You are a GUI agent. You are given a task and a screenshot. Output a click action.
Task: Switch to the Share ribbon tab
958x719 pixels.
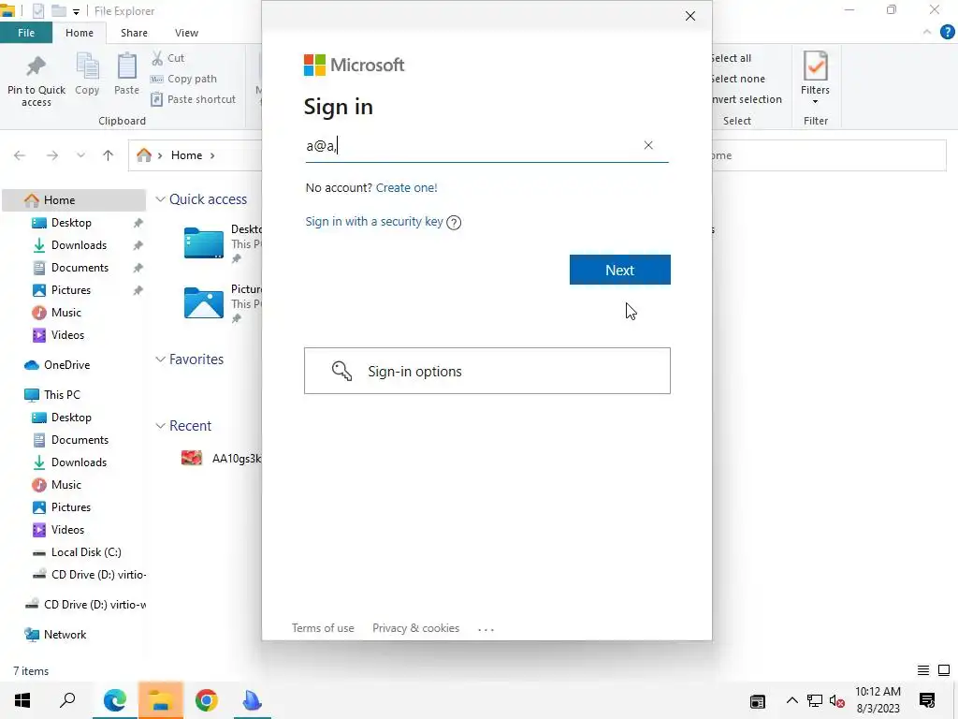[134, 33]
